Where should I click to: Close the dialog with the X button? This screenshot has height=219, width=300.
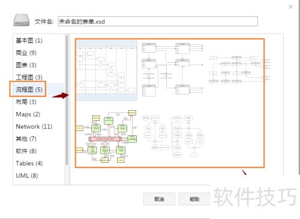[290, 7]
